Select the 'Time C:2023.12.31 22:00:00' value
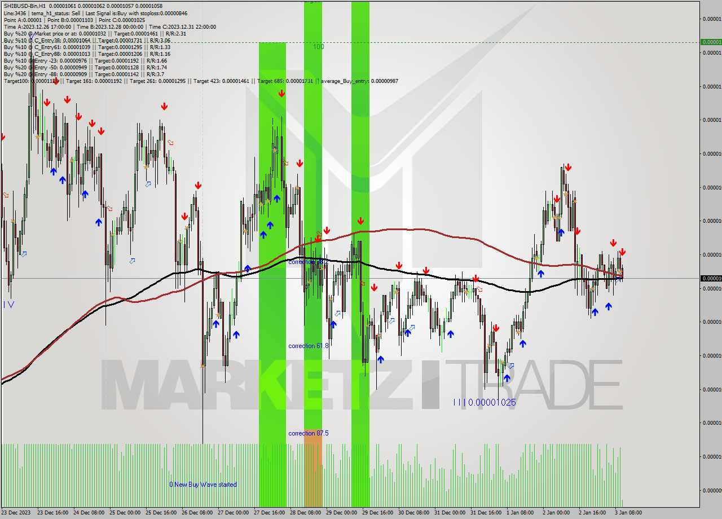 click(x=182, y=27)
